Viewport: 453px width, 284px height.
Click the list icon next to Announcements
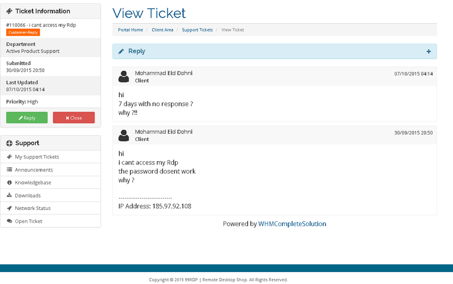tap(9, 170)
